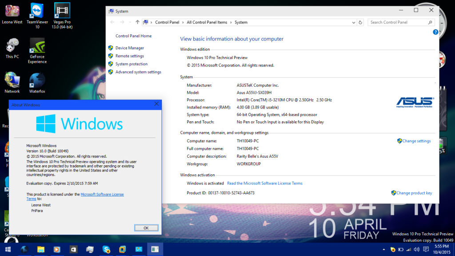Screen dimensions: 455x256
Task: Click Waterfox icon on taskbar
Action: pyautogui.click(x=24, y=249)
